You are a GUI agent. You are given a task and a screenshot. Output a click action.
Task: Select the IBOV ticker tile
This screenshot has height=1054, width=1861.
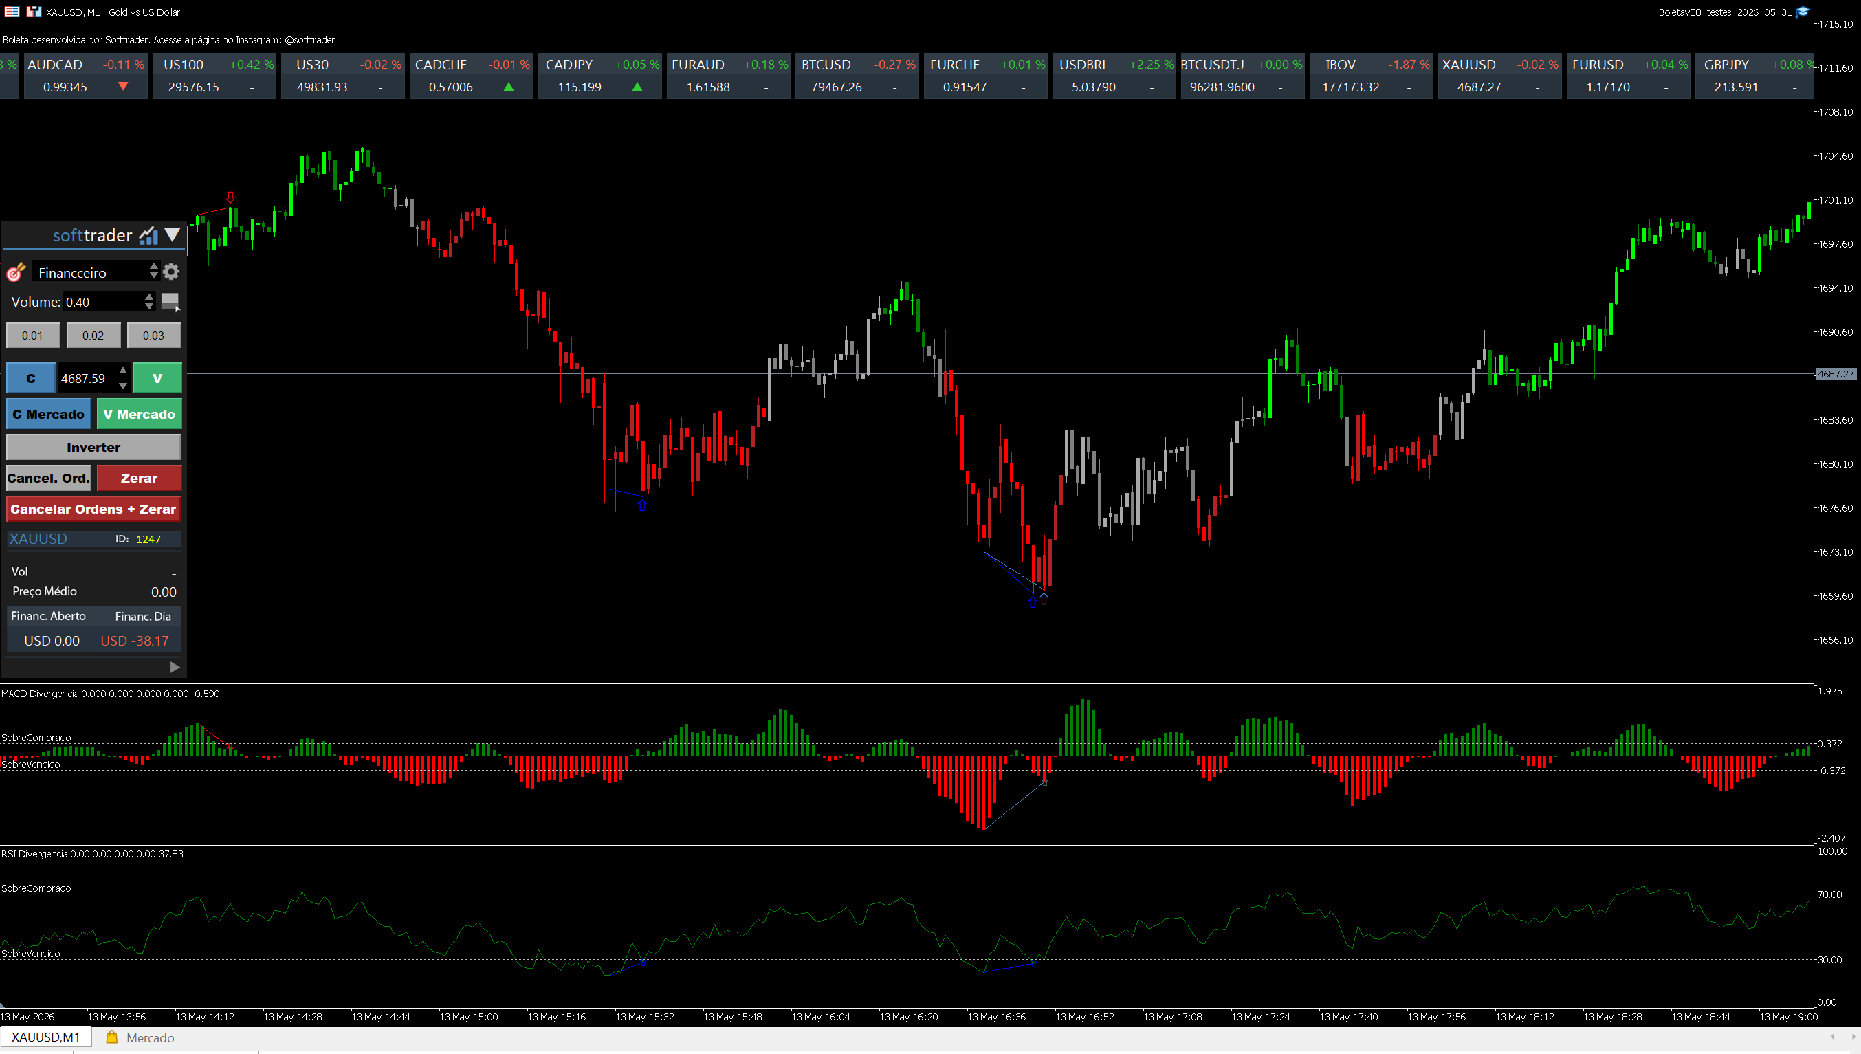pyautogui.click(x=1371, y=76)
